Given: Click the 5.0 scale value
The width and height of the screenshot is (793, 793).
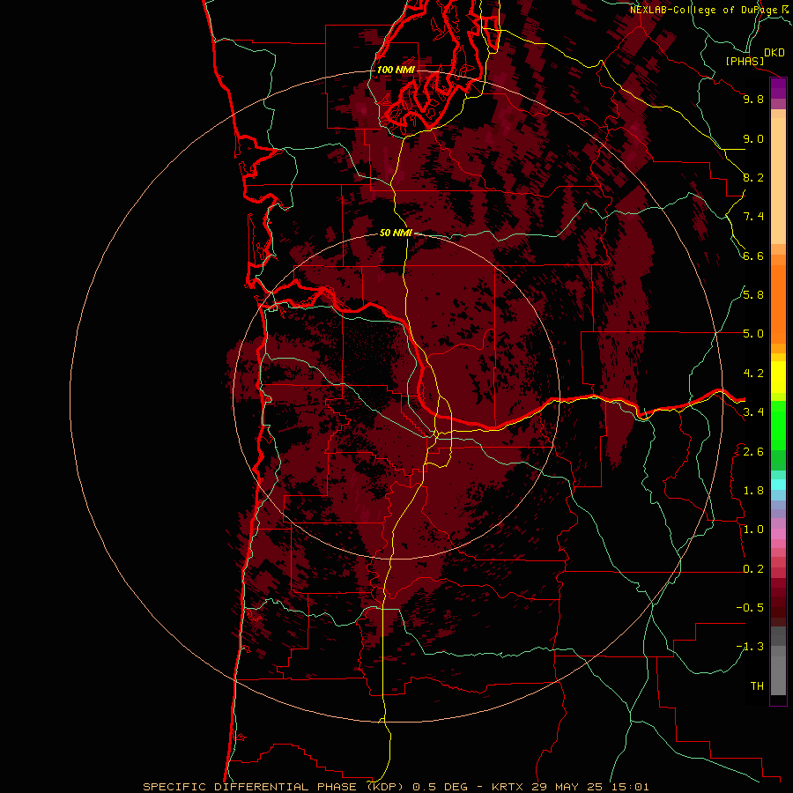Looking at the screenshot, I should (753, 334).
